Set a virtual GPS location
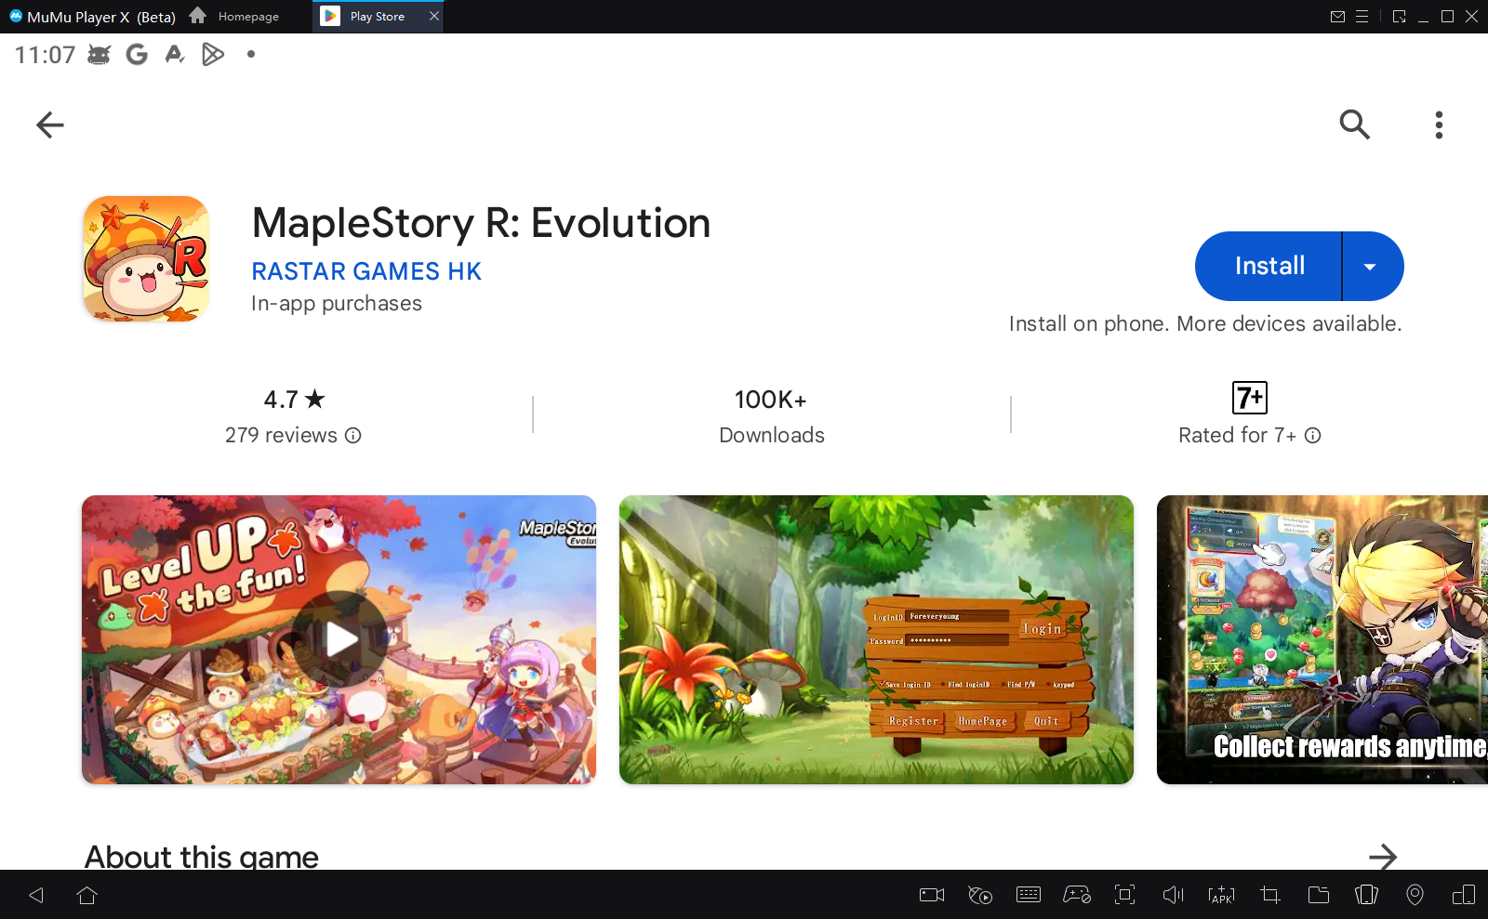 pyautogui.click(x=1415, y=895)
